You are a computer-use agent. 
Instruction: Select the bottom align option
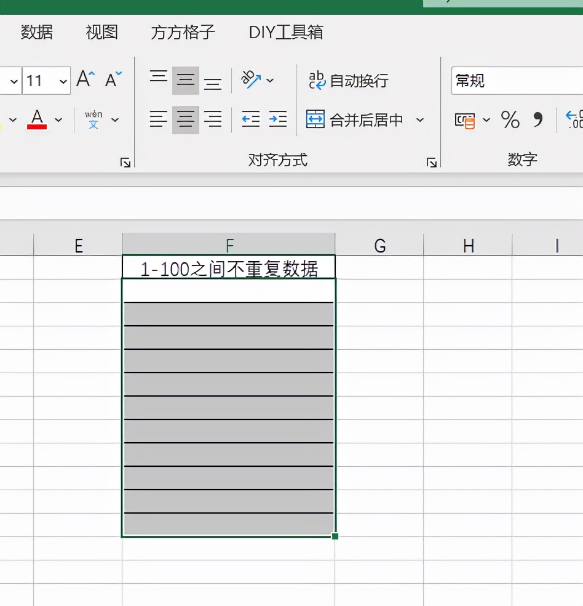[213, 79]
